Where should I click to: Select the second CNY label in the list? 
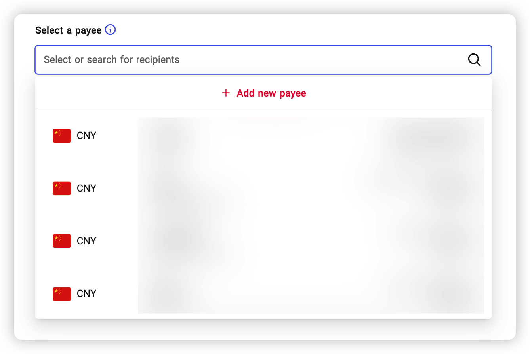click(86, 188)
